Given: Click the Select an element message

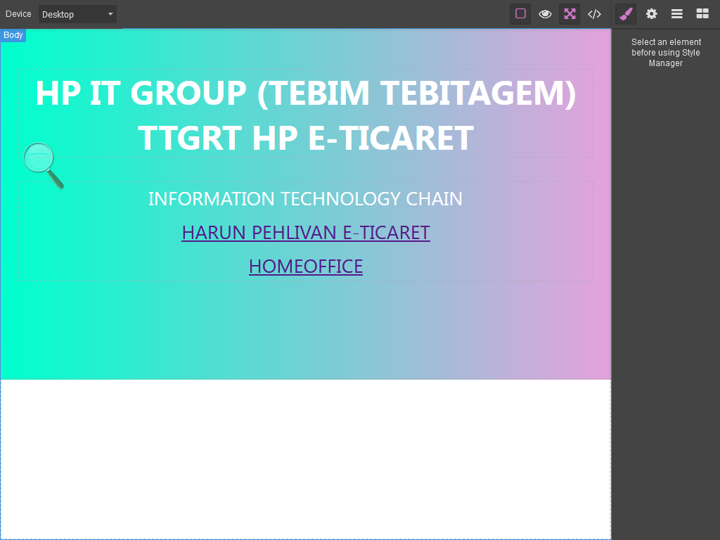Looking at the screenshot, I should pyautogui.click(x=666, y=52).
